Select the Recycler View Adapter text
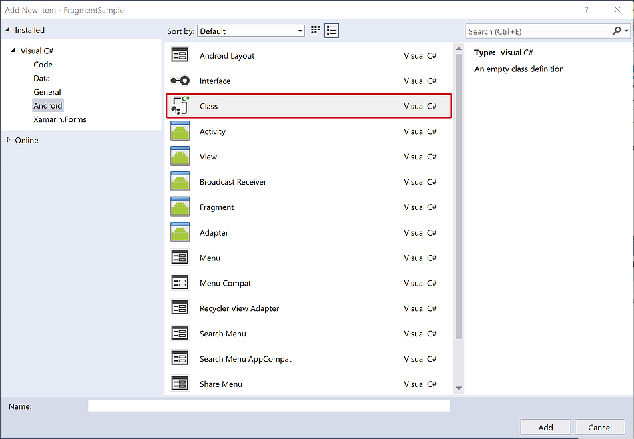 tap(239, 308)
